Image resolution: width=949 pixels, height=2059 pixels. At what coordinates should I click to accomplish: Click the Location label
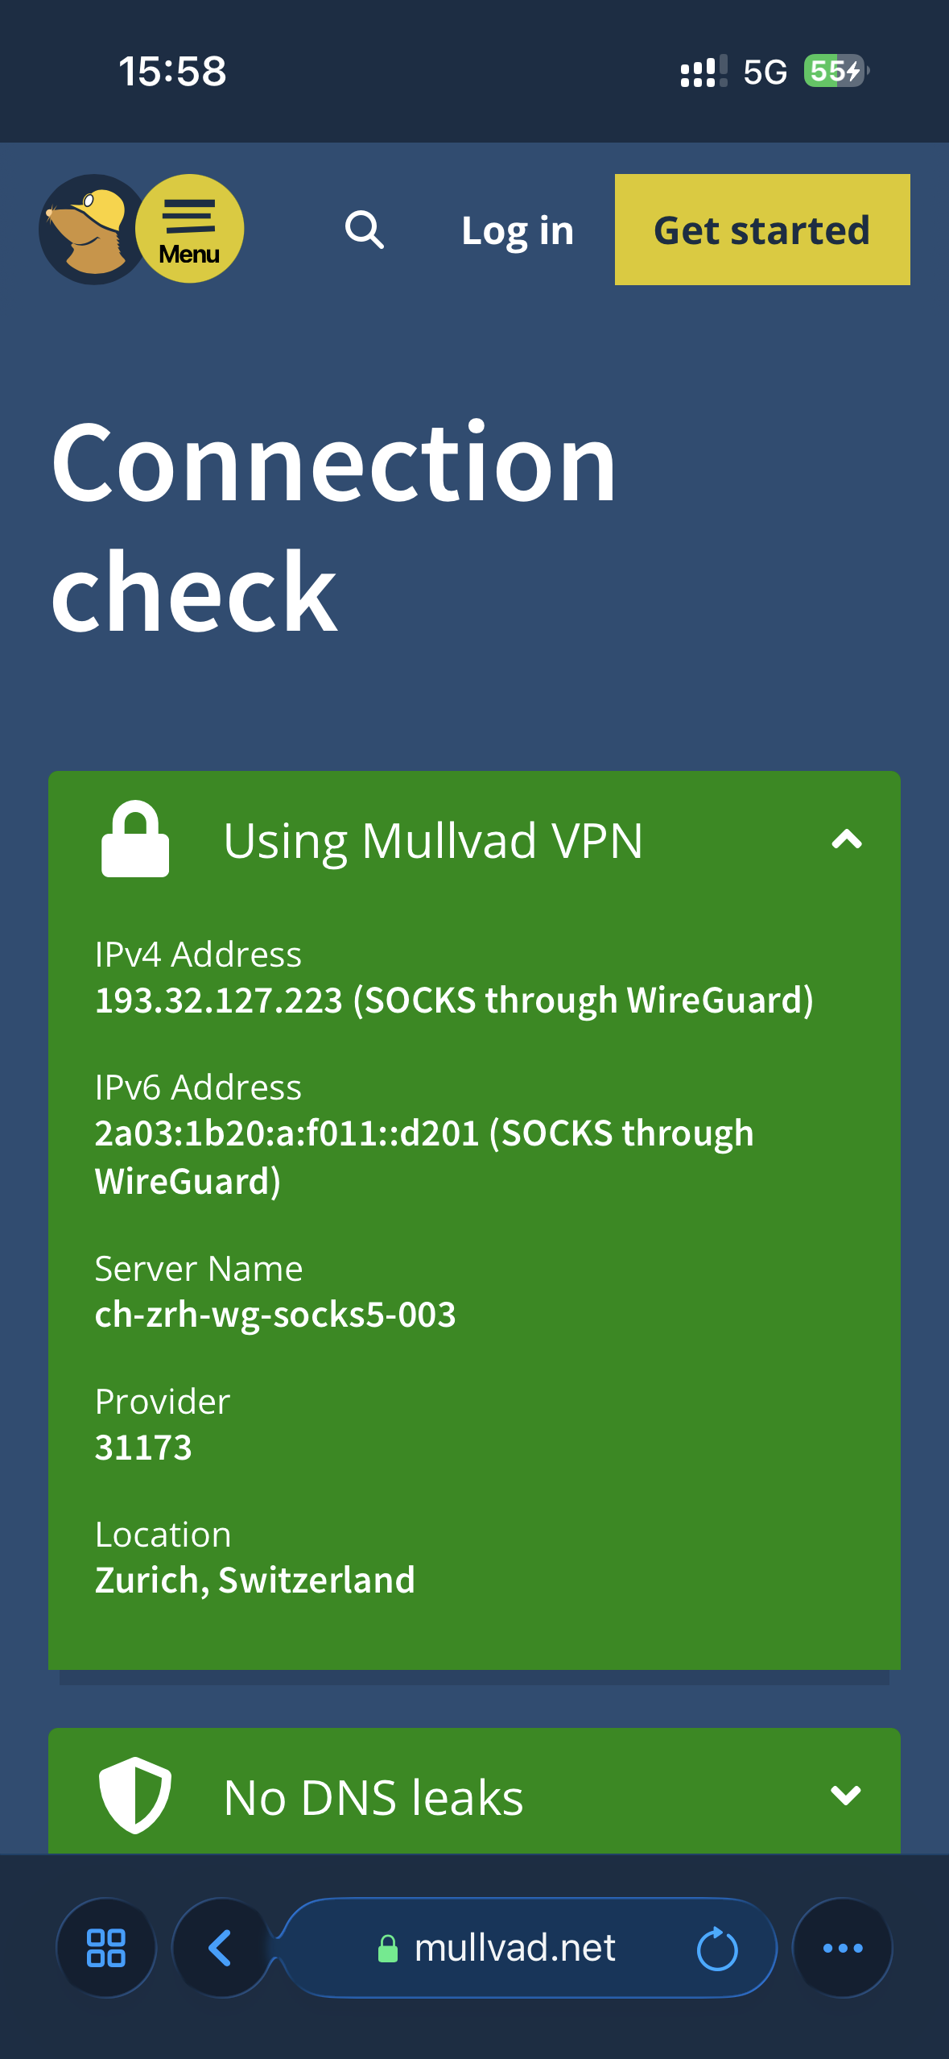(163, 1535)
